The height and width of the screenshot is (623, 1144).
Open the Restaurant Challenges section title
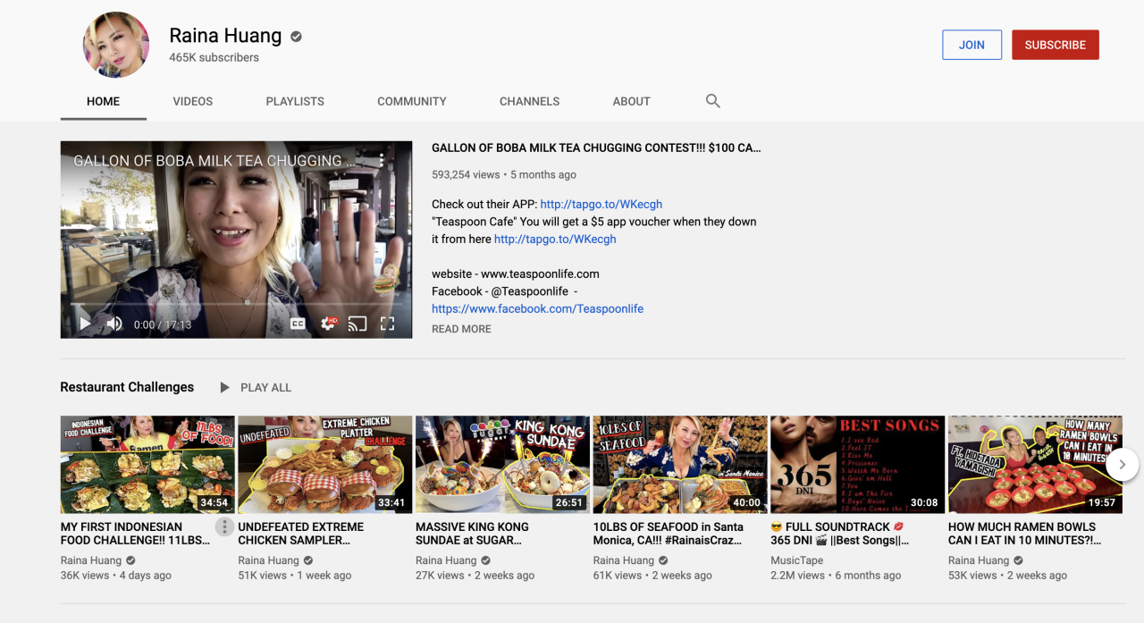click(127, 387)
